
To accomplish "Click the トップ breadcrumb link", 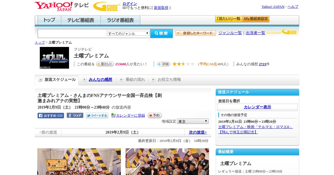I will click(40, 42).
